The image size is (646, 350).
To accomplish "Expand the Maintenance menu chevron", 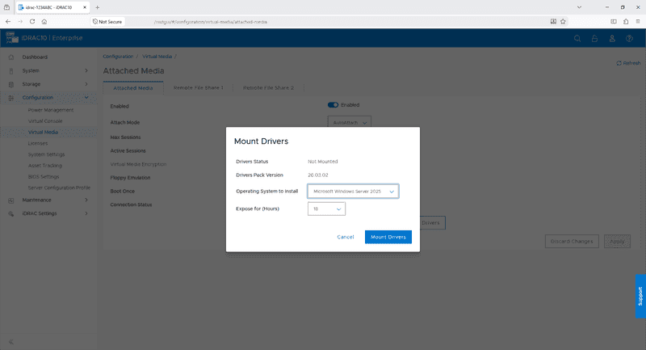I will [86, 200].
